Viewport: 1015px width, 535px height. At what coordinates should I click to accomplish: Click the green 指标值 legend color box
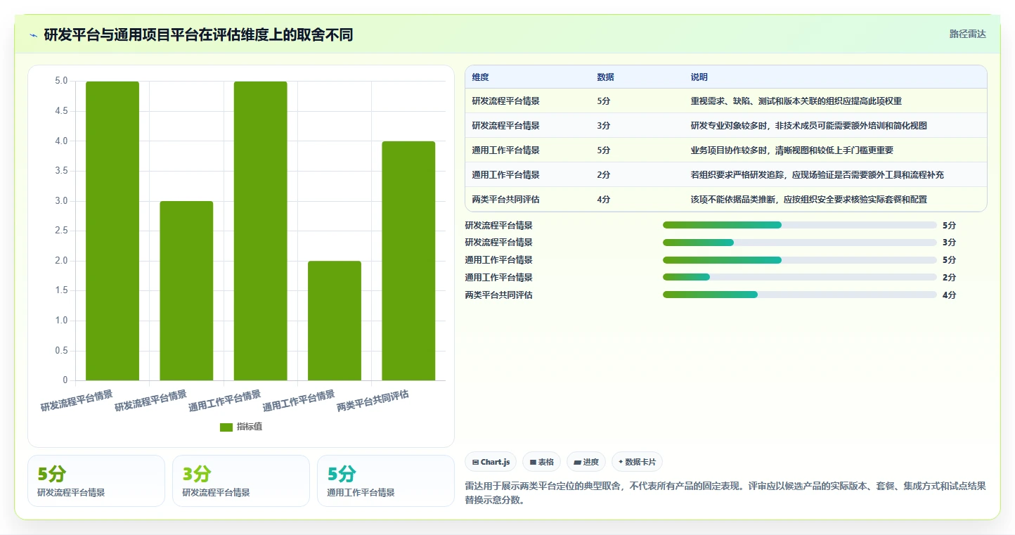point(226,427)
